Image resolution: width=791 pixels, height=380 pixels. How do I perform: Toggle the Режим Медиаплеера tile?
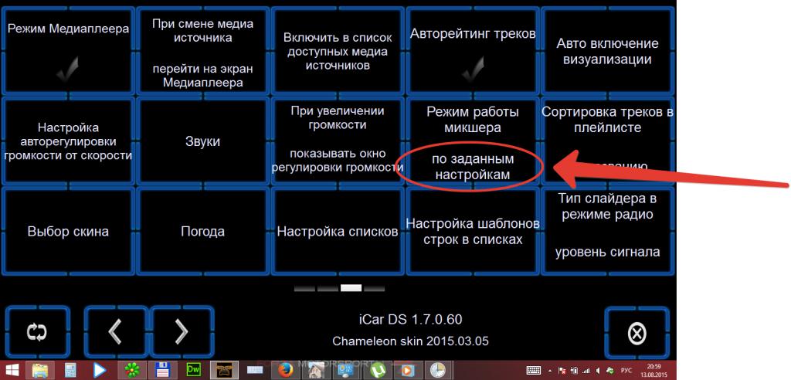tap(68, 51)
